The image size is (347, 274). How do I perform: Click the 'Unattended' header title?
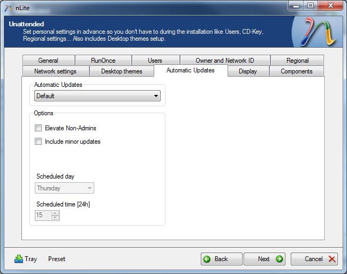point(26,24)
